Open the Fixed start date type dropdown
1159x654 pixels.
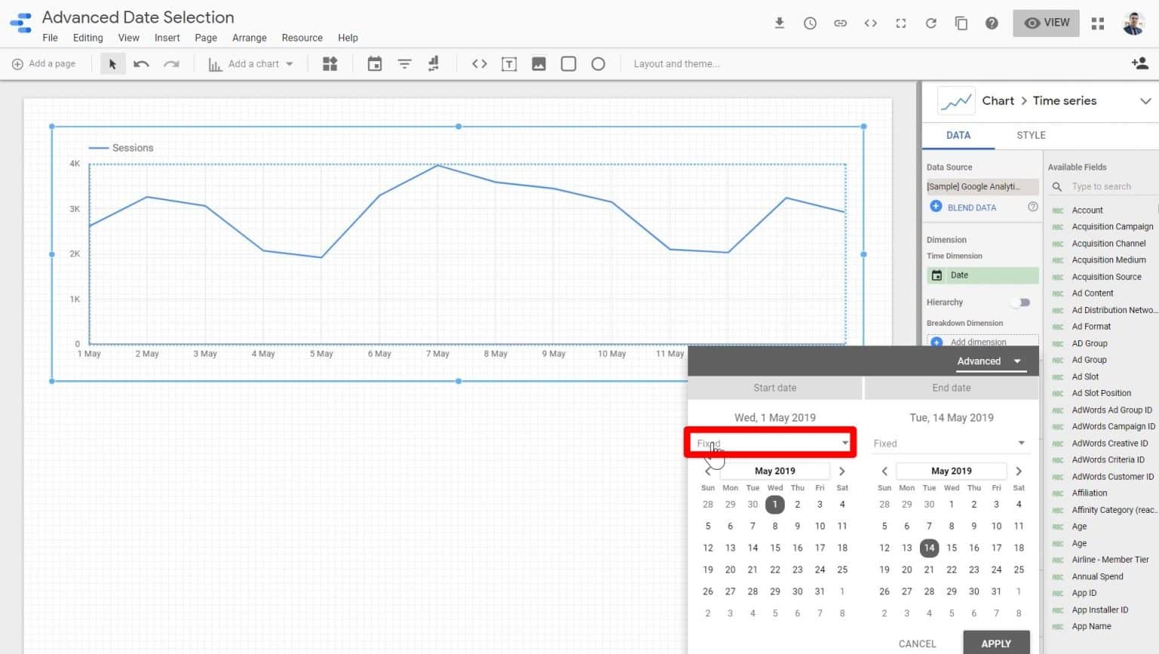[769, 443]
